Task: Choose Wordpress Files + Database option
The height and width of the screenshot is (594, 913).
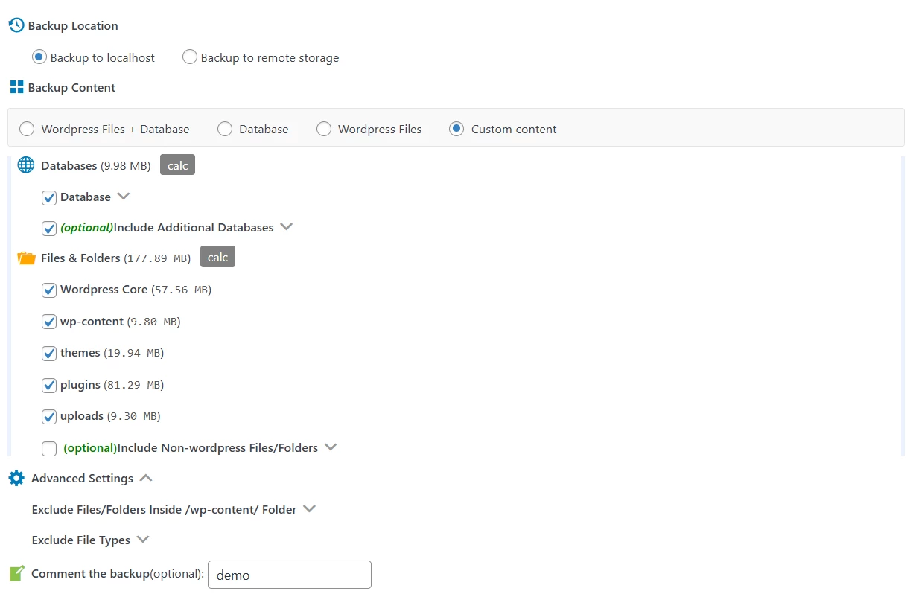Action: 27,129
